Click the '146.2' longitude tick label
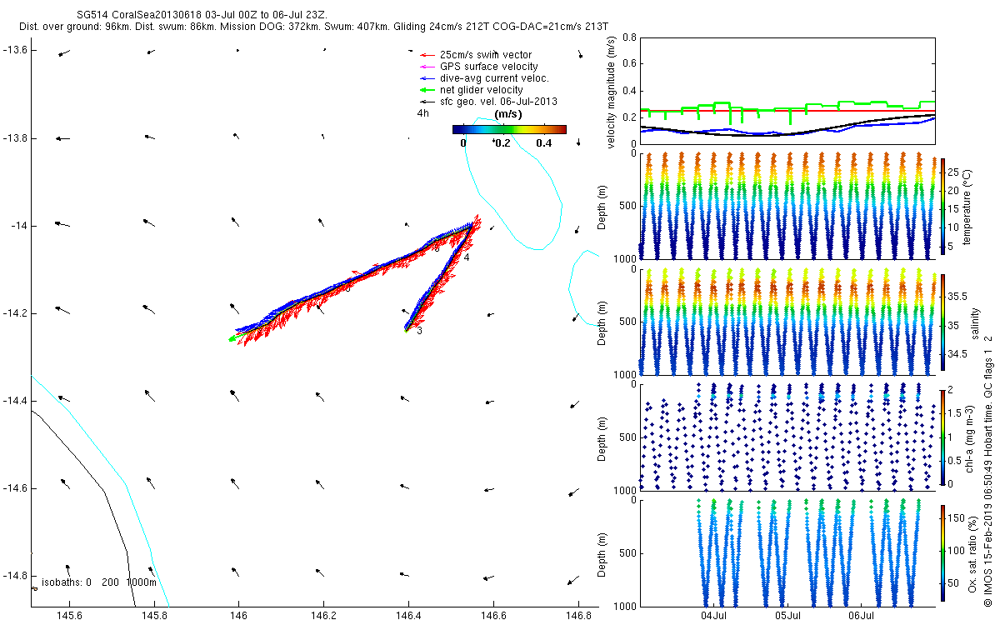The image size is (1000, 625). point(323,616)
